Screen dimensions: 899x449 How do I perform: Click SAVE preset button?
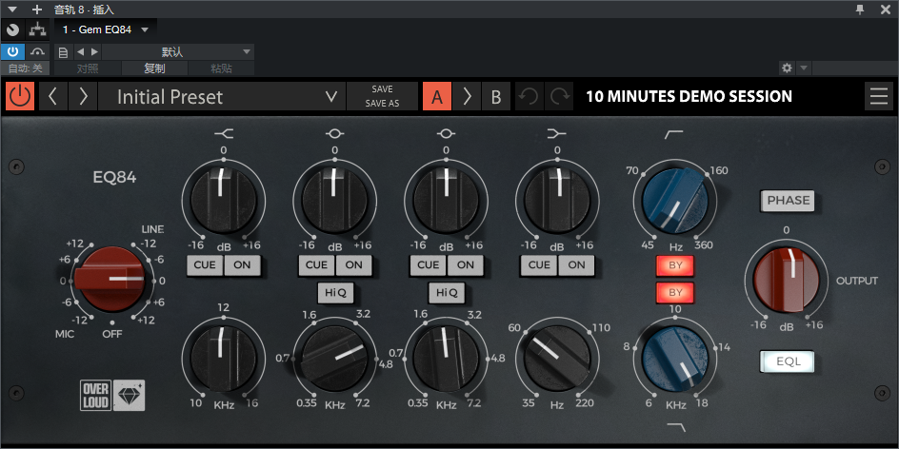pyautogui.click(x=382, y=89)
